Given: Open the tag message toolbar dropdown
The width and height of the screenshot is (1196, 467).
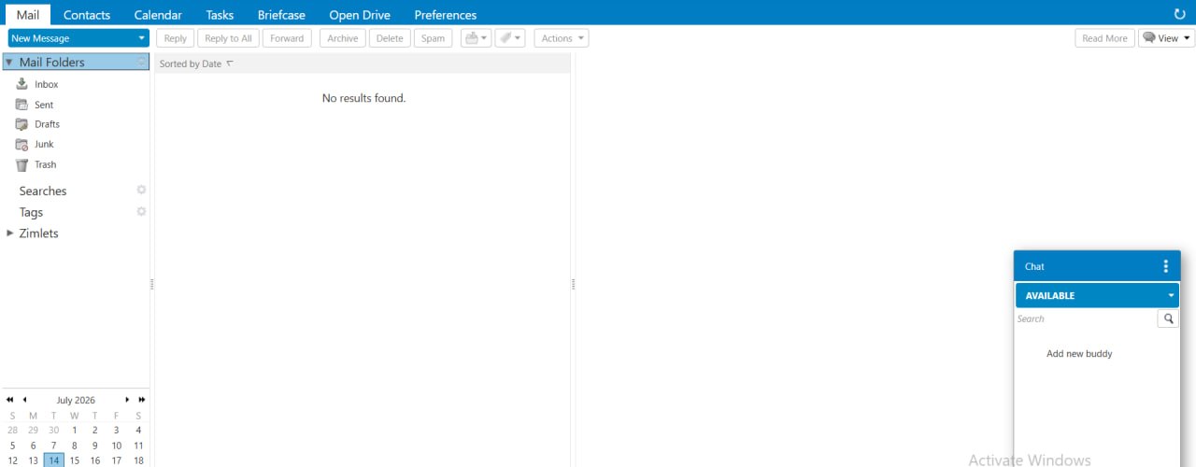Looking at the screenshot, I should [x=510, y=38].
